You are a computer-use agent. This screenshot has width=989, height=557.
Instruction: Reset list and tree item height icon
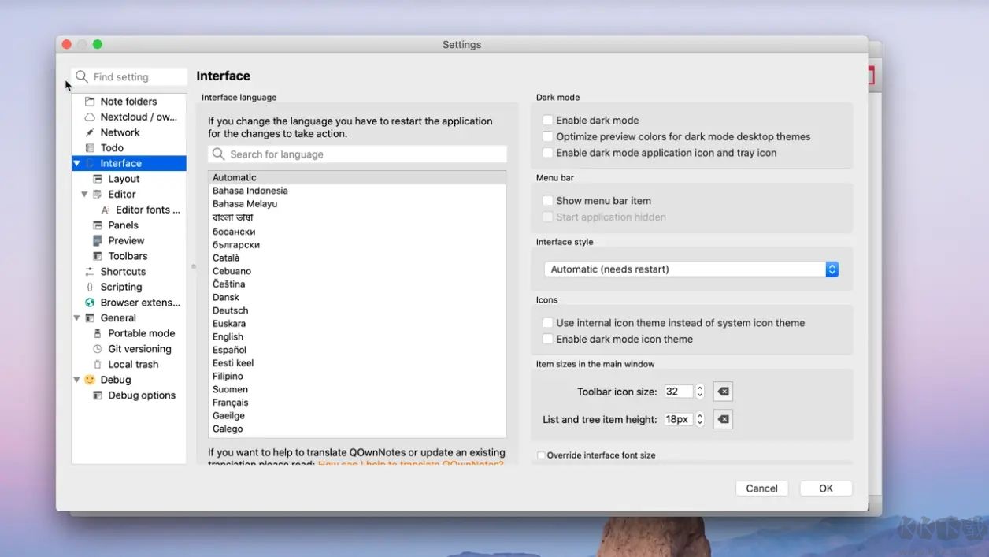[723, 420]
